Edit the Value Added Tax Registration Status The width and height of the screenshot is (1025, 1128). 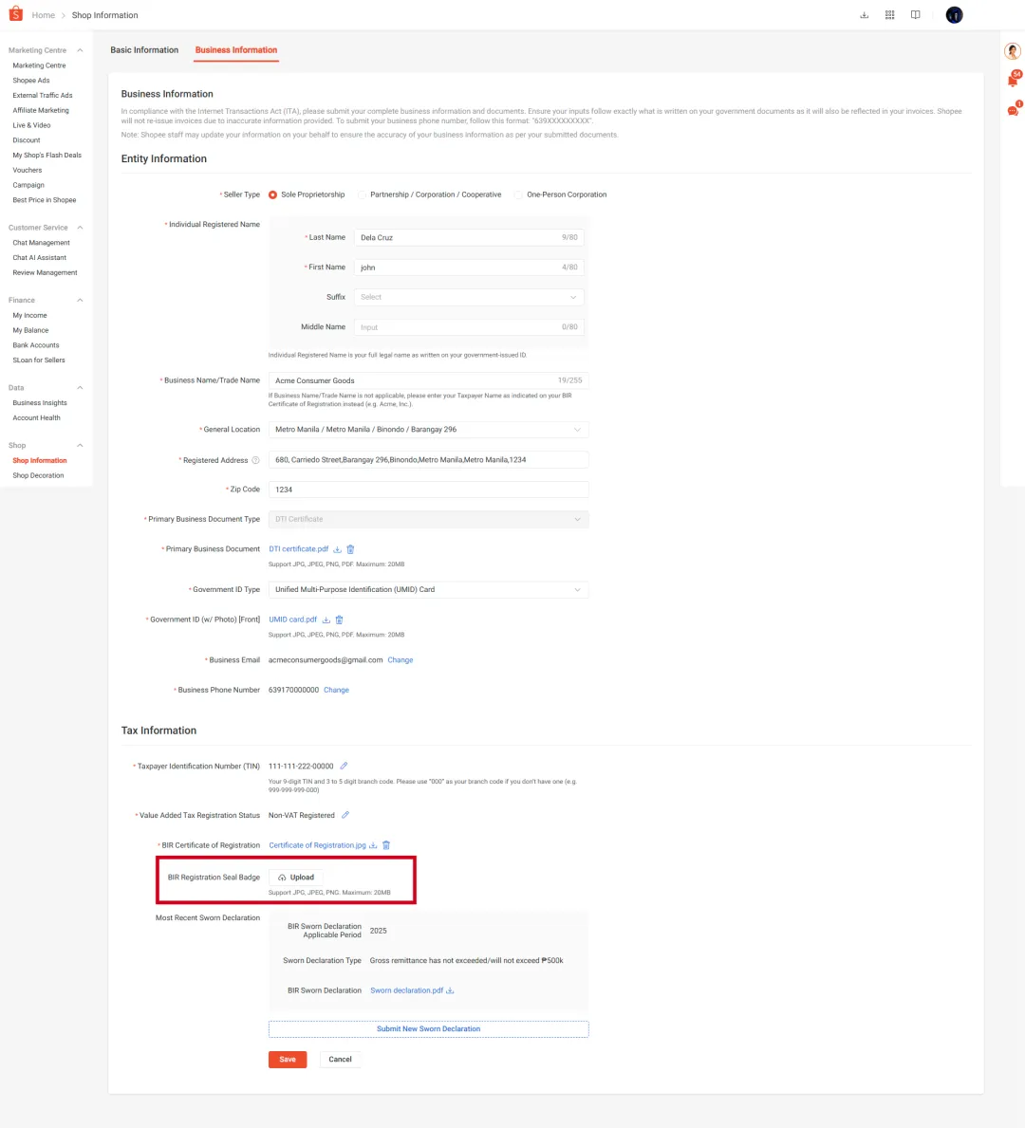345,815
